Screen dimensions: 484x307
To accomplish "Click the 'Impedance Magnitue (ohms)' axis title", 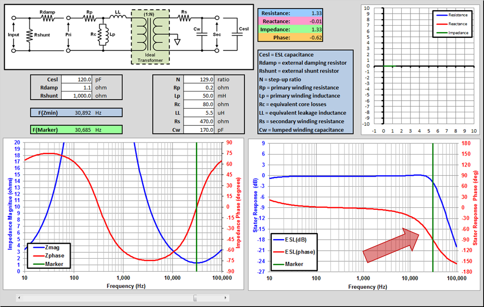I will click(10, 213).
